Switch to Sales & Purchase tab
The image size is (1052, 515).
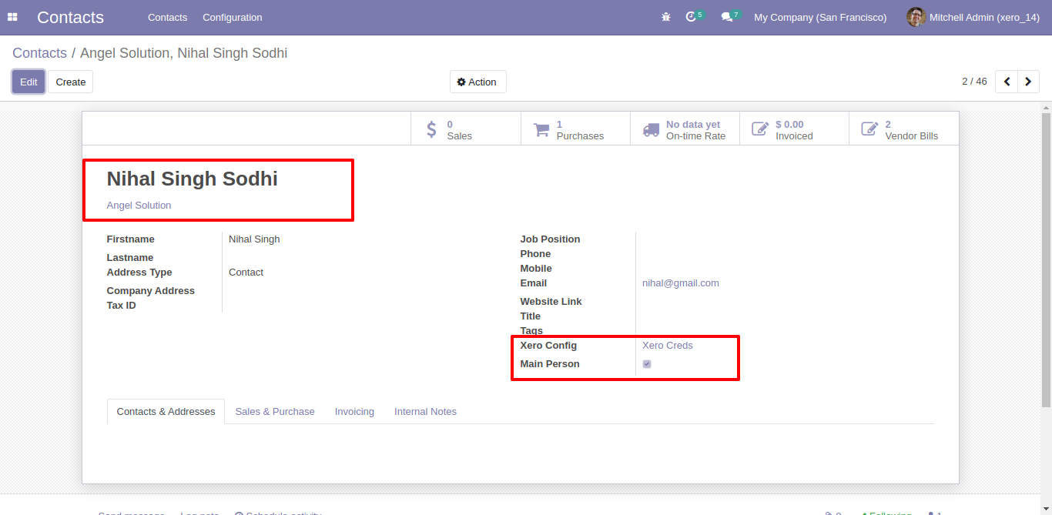pyautogui.click(x=275, y=412)
